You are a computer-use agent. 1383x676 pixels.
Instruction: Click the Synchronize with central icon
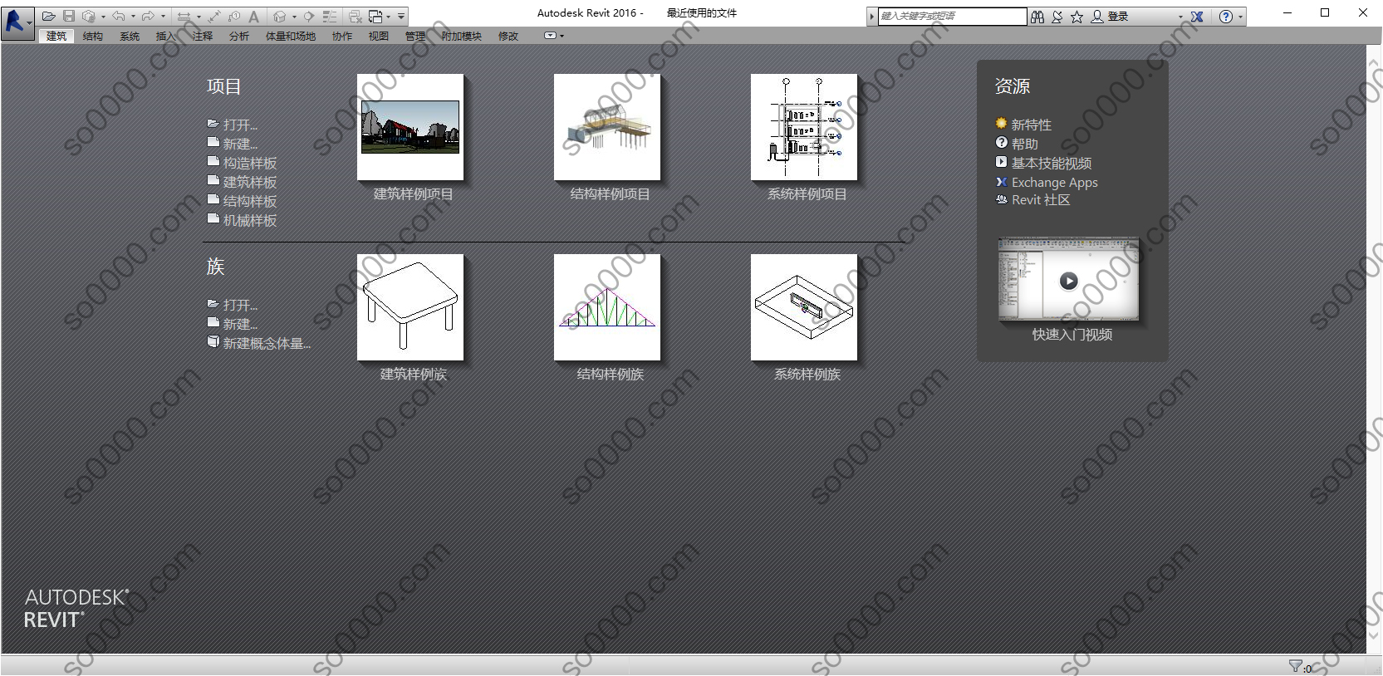pyautogui.click(x=89, y=16)
